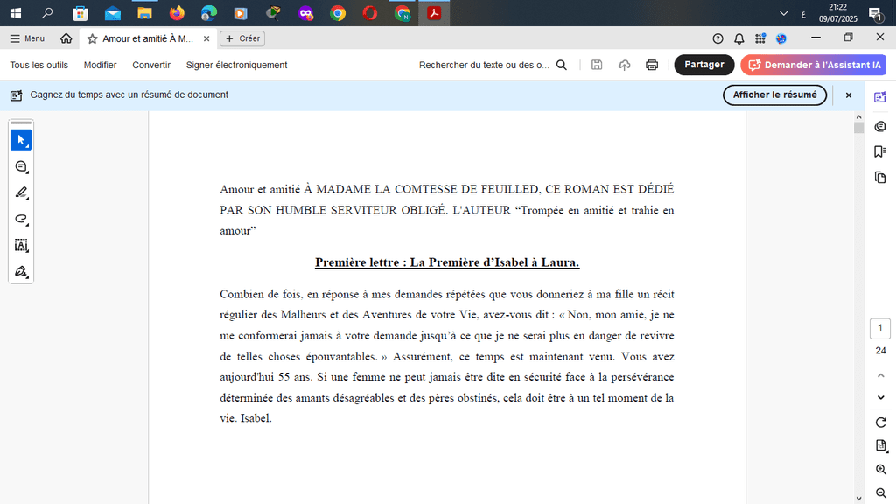Select the text box tool

click(x=21, y=245)
